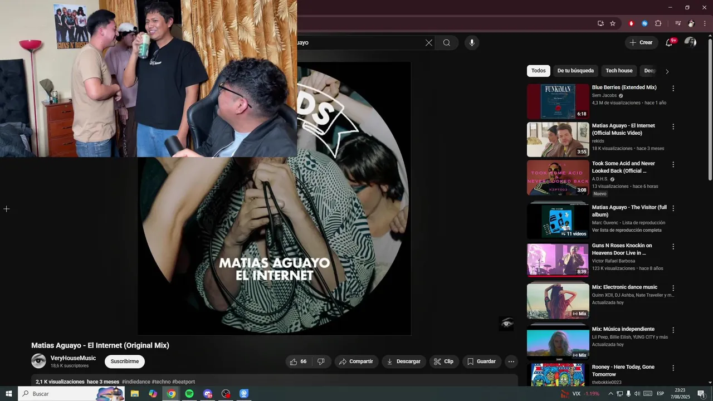Select the De tu búsqueda chip
This screenshot has height=401, width=713.
coord(575,71)
